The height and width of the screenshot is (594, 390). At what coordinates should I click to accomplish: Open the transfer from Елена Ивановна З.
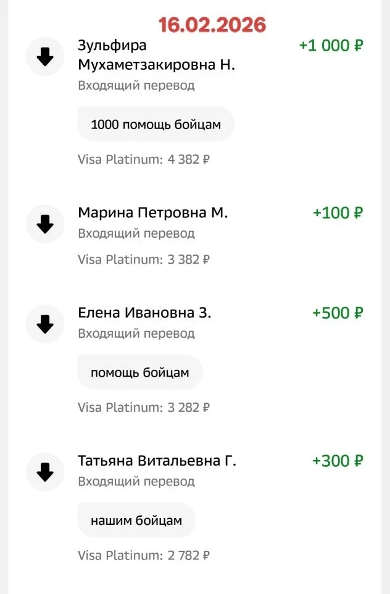tap(144, 313)
